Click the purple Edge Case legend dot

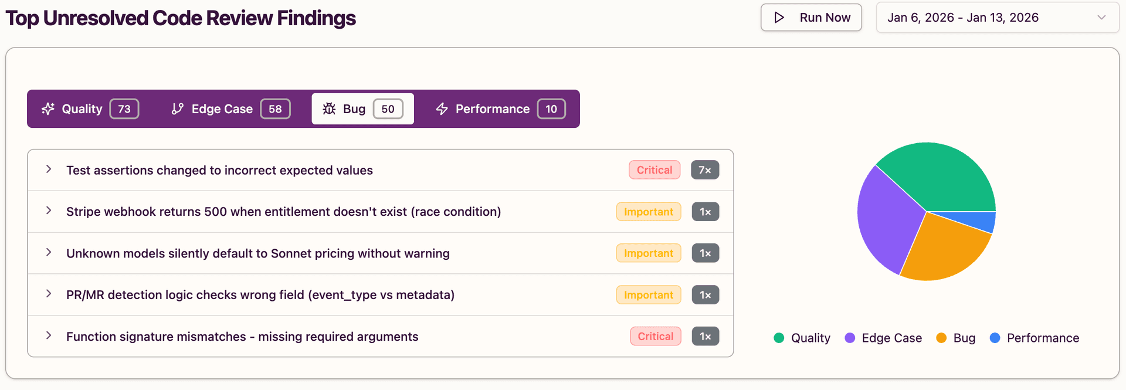pos(850,338)
